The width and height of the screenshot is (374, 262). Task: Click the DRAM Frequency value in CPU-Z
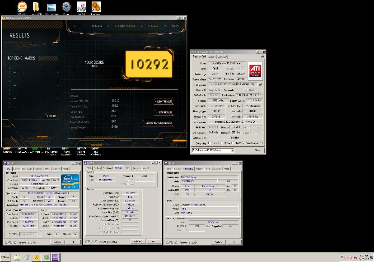(130, 193)
